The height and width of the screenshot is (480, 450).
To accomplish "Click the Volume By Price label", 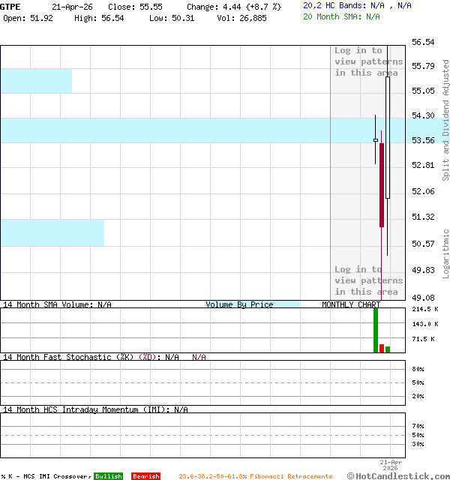I will pos(239,304).
